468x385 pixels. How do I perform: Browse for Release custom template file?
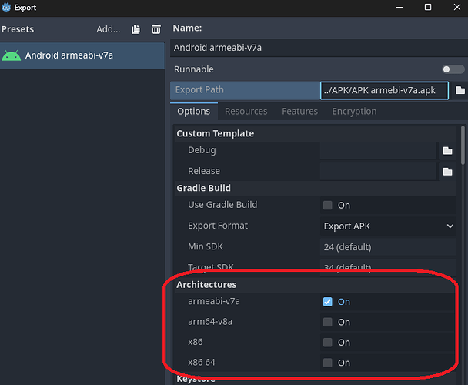[447, 172]
